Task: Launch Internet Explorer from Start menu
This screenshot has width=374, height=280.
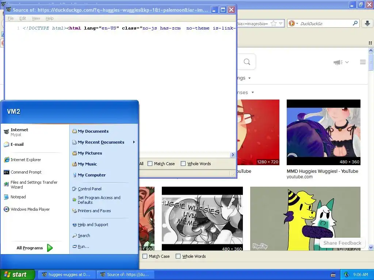Action: click(x=22, y=160)
